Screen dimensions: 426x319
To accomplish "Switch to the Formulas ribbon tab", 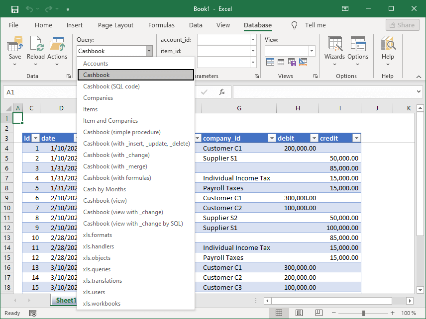I will tap(161, 25).
